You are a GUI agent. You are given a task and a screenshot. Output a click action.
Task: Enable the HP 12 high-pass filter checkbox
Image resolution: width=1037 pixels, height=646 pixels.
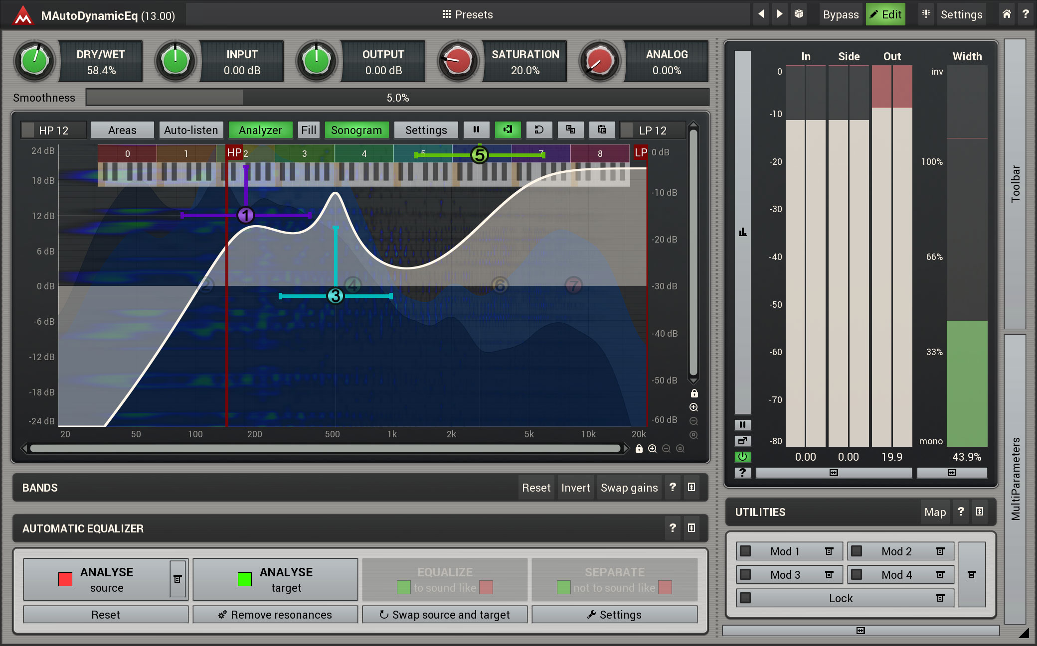(28, 130)
